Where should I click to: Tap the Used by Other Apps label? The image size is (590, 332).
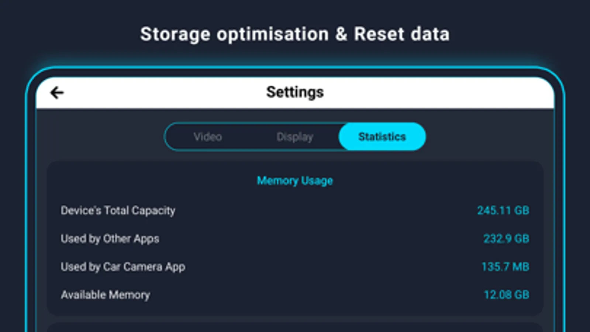pyautogui.click(x=110, y=239)
